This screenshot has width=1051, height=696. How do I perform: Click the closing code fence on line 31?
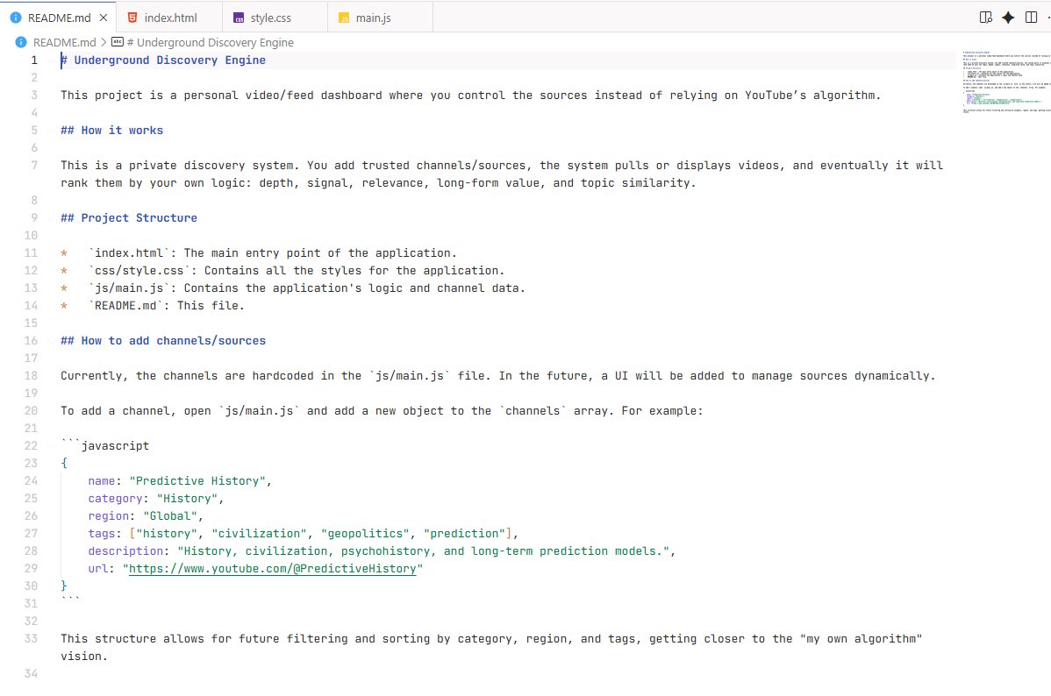70,601
